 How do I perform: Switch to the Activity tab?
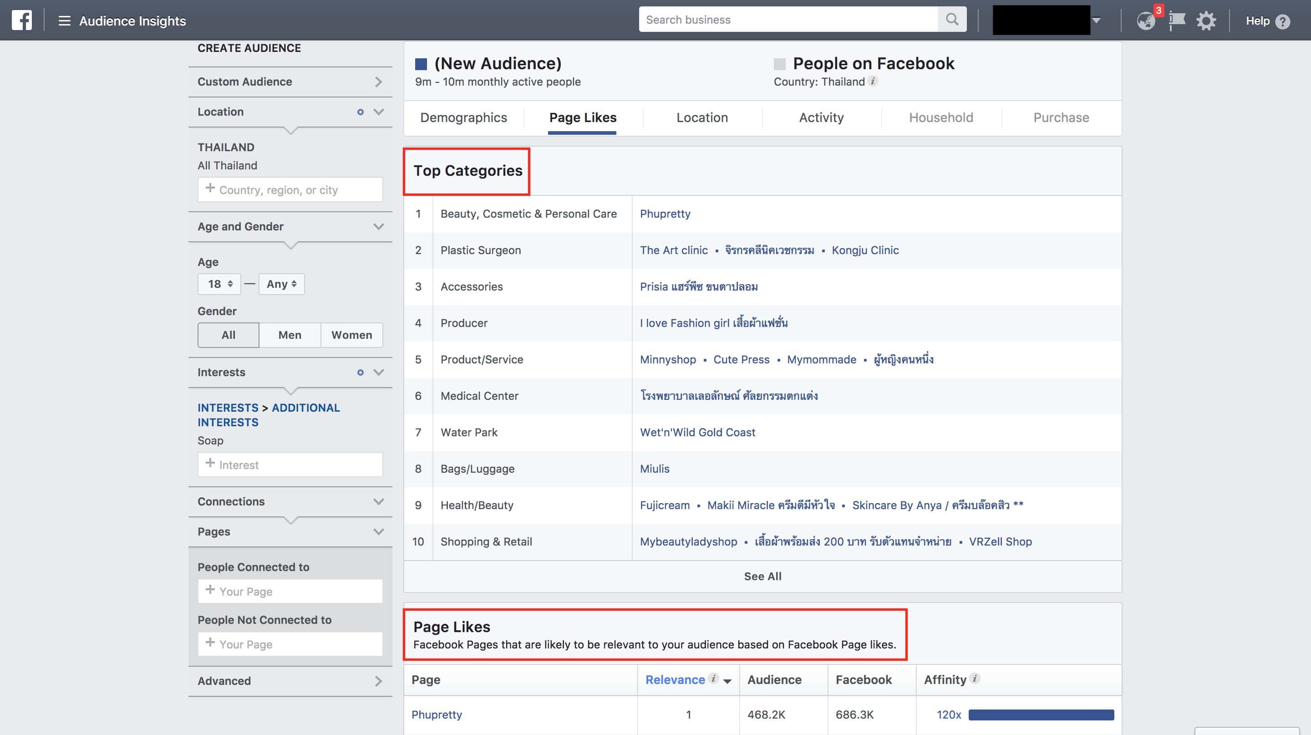pyautogui.click(x=821, y=117)
